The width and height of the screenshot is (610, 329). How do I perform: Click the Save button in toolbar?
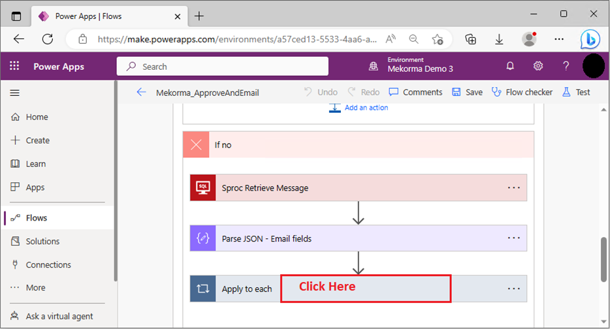click(467, 92)
